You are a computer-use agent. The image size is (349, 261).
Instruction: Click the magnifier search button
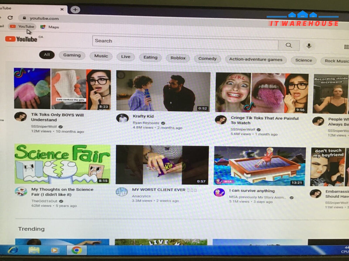click(289, 45)
